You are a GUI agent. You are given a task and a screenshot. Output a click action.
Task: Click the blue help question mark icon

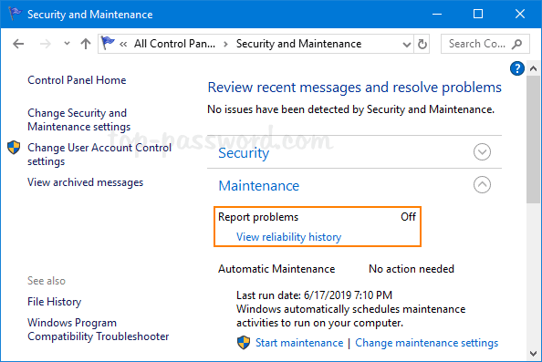click(517, 68)
